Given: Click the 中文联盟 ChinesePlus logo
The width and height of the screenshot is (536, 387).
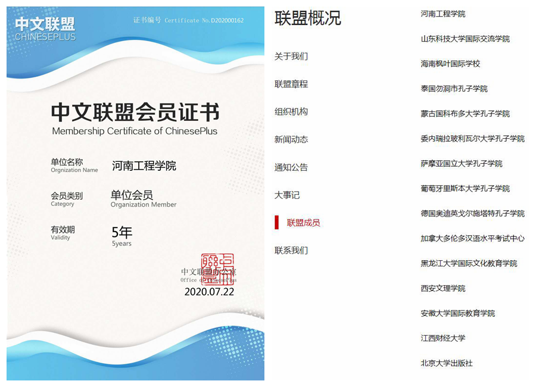Looking at the screenshot, I should coord(45,29).
